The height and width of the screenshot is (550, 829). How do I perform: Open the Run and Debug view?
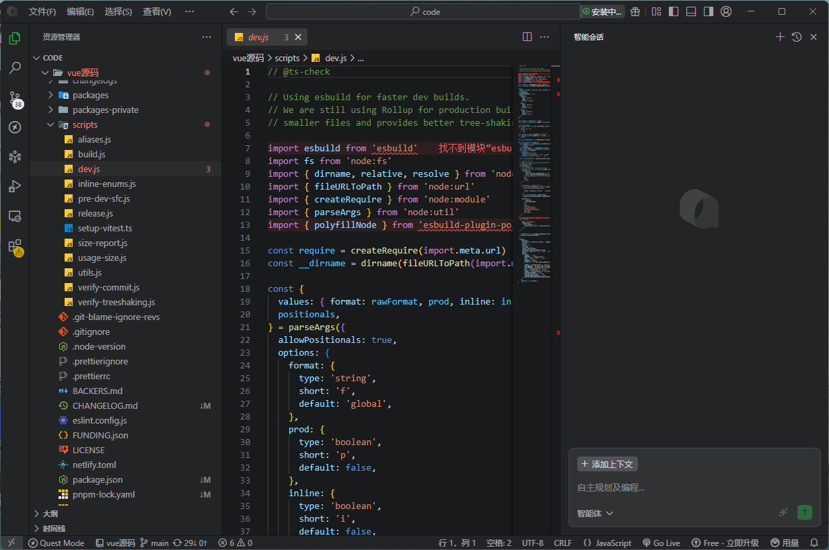point(15,186)
